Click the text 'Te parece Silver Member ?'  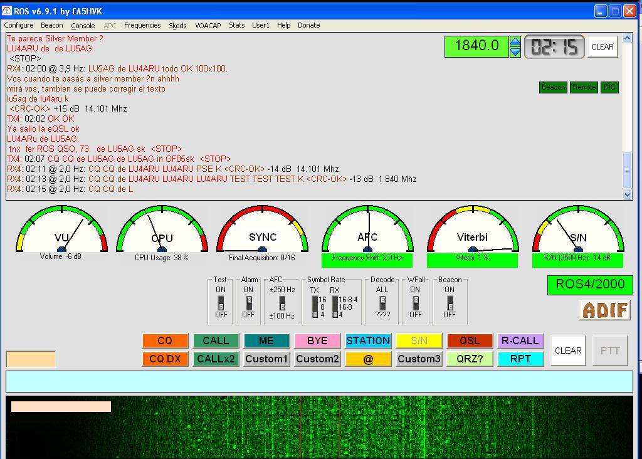[55, 38]
